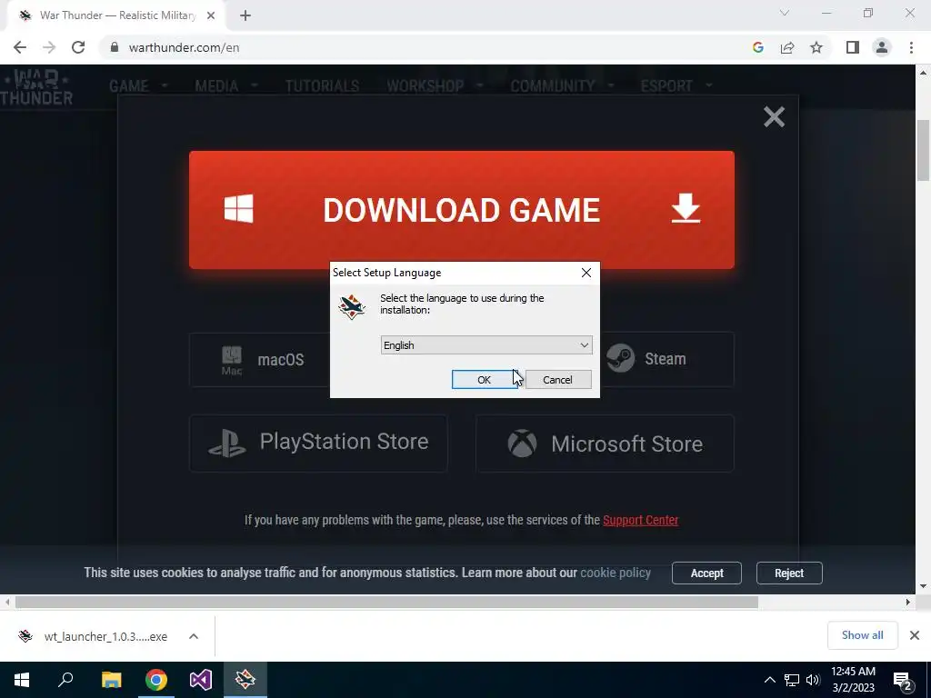This screenshot has width=931, height=698.
Task: Show all downloads
Action: [x=862, y=635]
